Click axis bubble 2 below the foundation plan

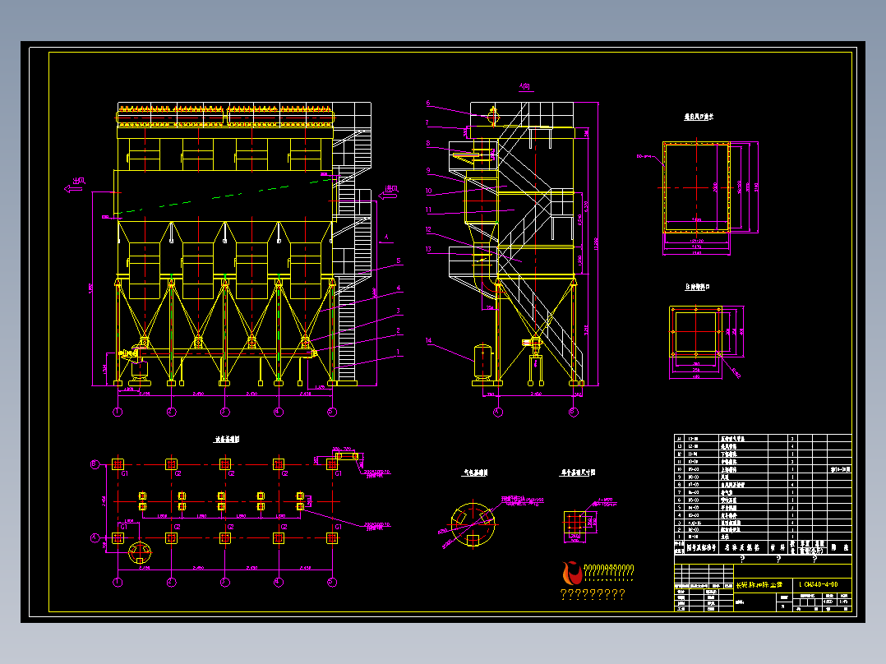pos(172,582)
